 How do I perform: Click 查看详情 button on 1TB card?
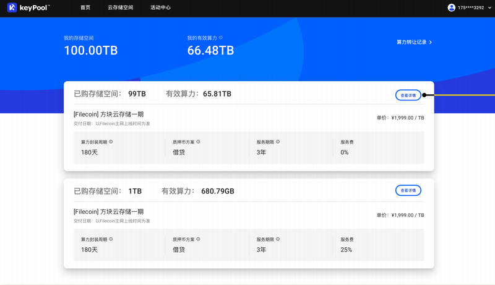click(408, 190)
